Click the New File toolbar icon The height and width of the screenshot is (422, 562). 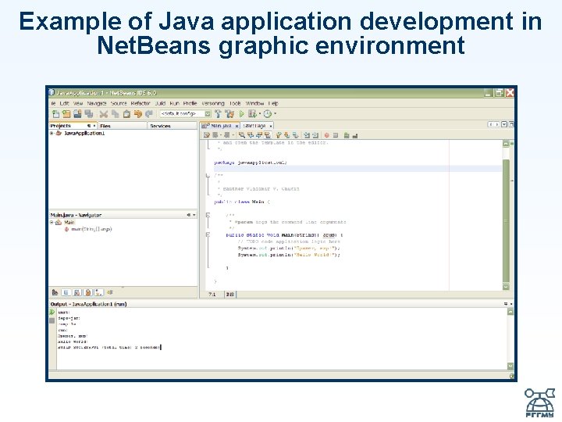pyautogui.click(x=55, y=114)
